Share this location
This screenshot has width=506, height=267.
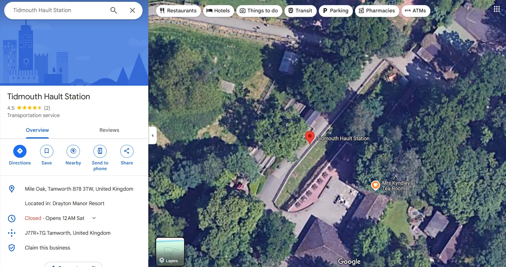(x=127, y=151)
